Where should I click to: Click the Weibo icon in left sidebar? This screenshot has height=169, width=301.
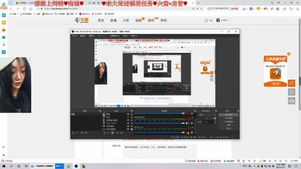click(4, 30)
